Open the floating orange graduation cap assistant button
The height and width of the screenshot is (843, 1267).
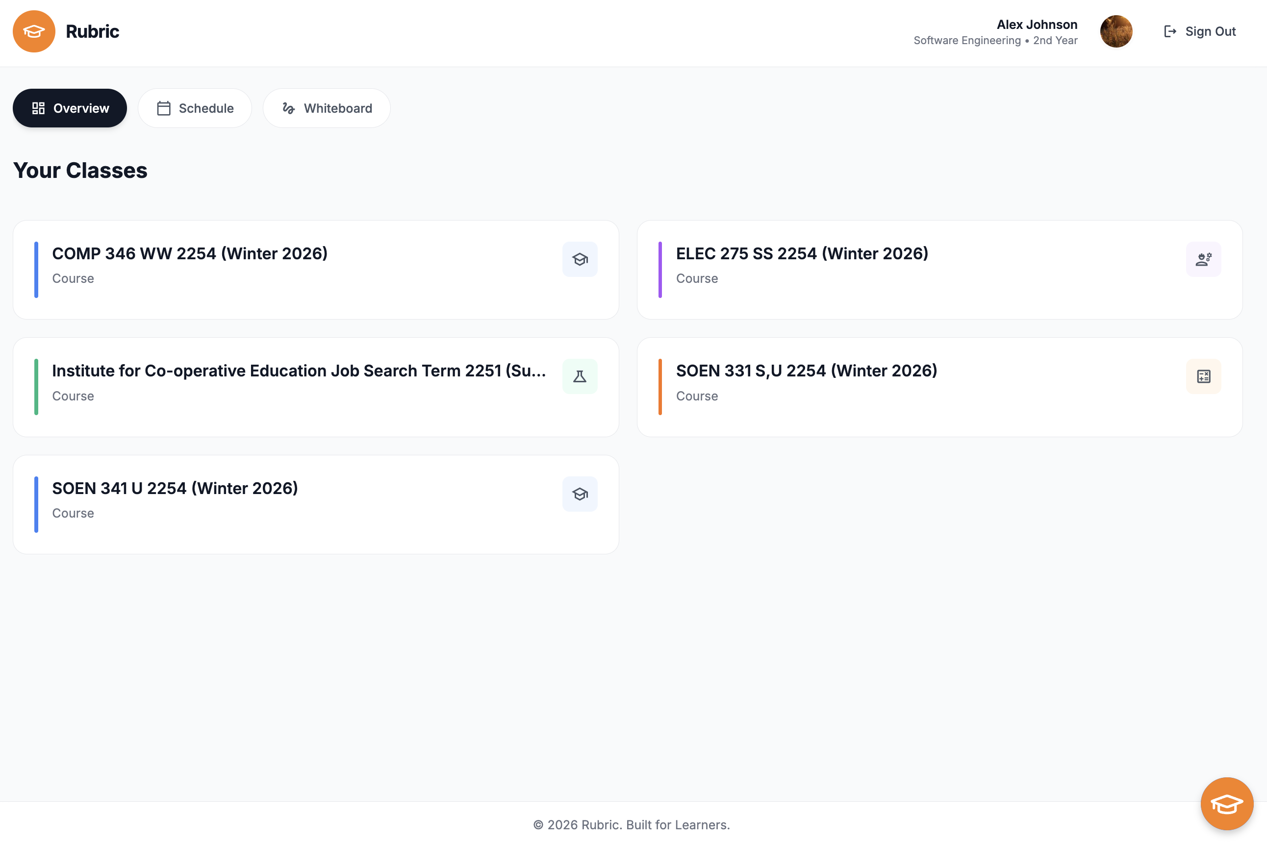click(x=1226, y=803)
